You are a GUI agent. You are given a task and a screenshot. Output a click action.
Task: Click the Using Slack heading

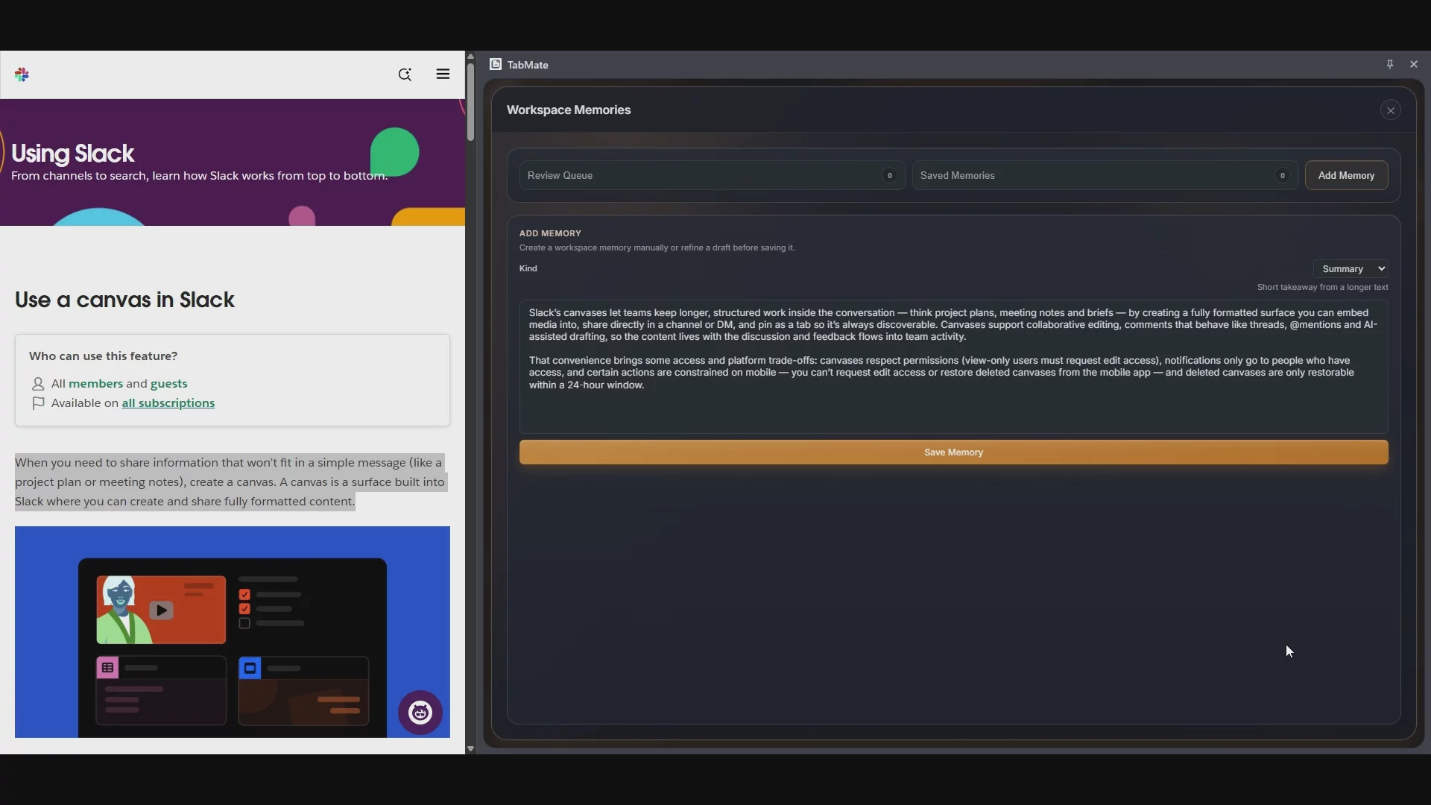click(72, 154)
